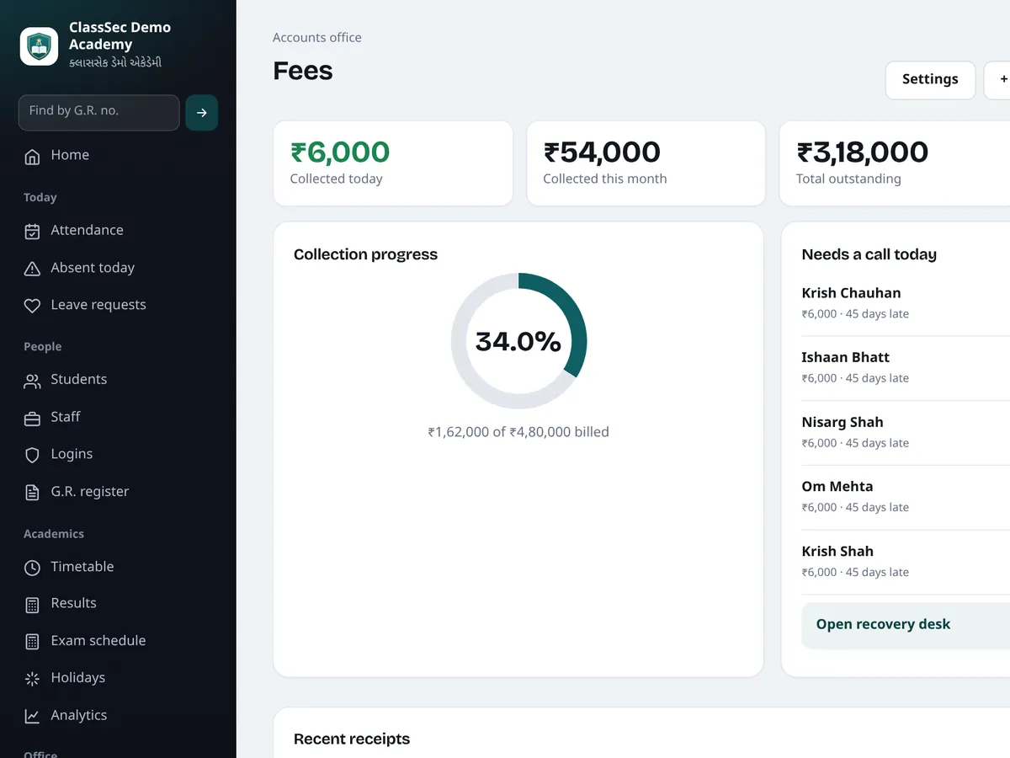Click the ClassSec shield logo icon
Screen dimensions: 1010x758
[39, 46]
